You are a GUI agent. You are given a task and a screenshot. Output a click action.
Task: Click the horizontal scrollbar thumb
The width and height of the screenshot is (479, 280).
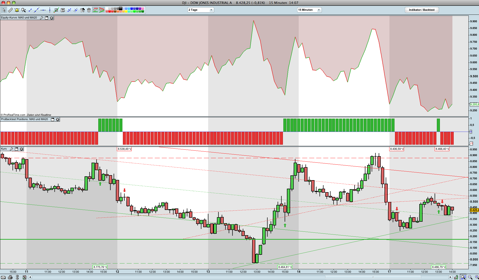pyautogui.click(x=373, y=277)
